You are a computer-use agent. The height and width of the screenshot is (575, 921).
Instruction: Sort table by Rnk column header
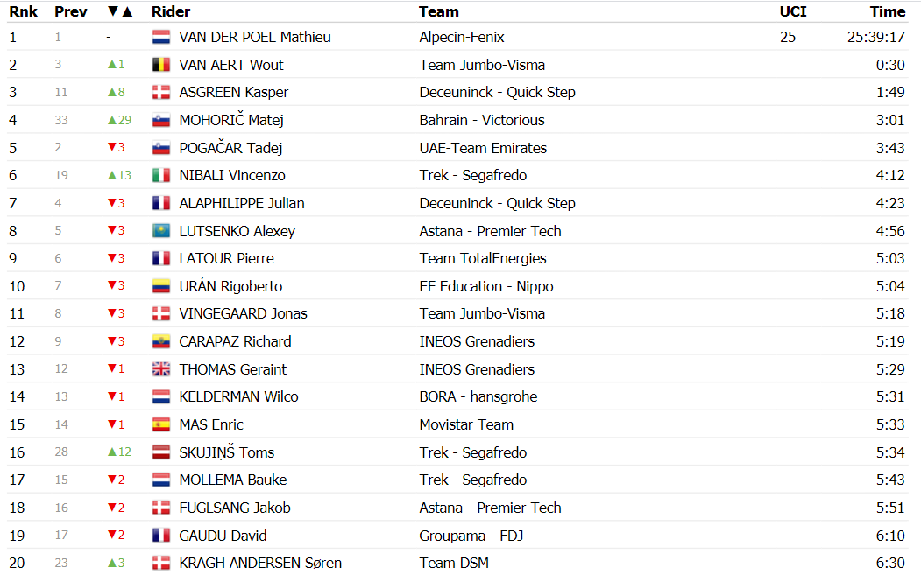[24, 11]
